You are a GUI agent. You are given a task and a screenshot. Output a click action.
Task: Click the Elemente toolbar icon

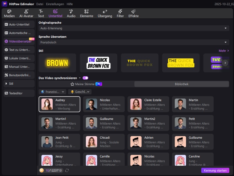tap(87, 11)
